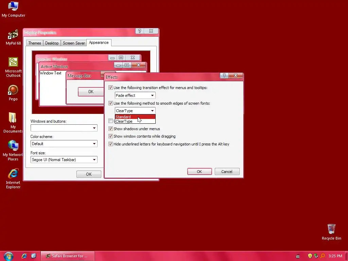Collapse the ClearType font smoothing dropdown
The image size is (348, 261).
[x=135, y=111]
